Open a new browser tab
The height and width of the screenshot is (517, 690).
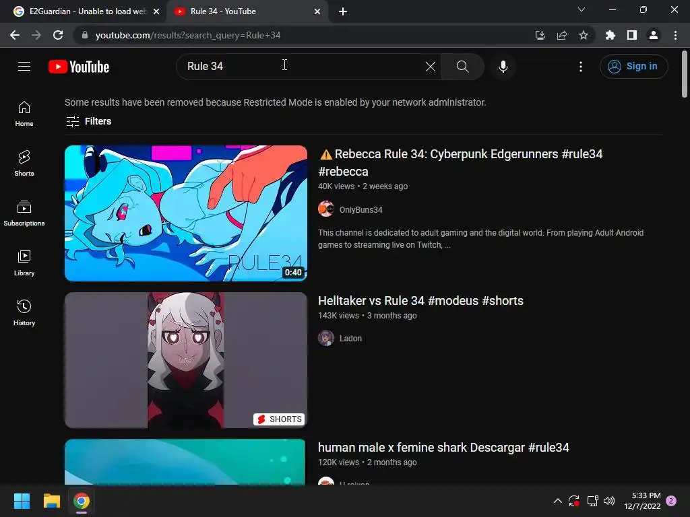coord(343,11)
